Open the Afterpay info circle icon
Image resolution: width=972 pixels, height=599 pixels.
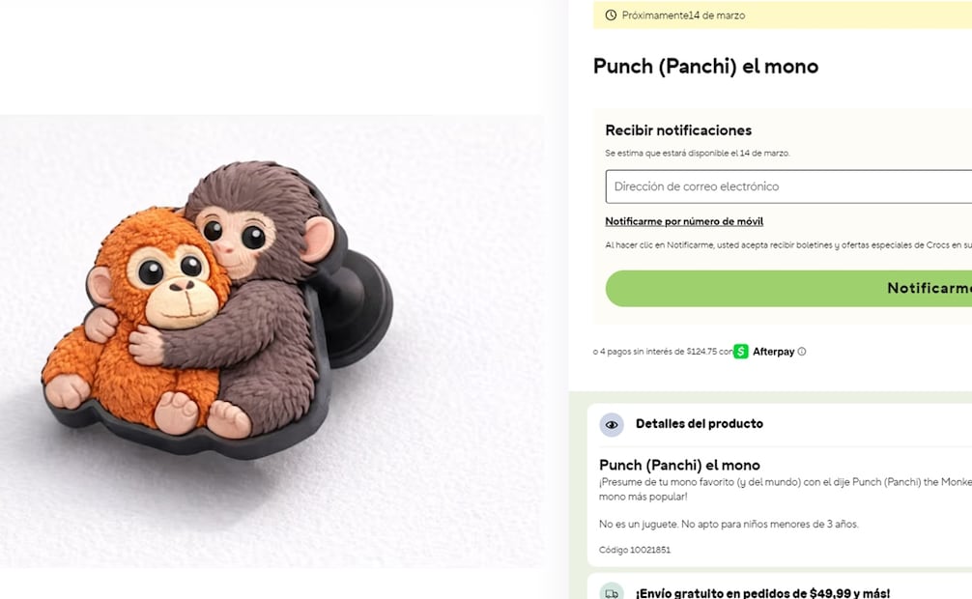point(802,352)
